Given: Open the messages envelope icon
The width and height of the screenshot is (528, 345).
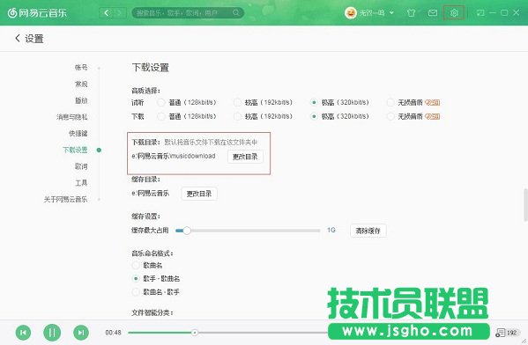Looking at the screenshot, I should [x=433, y=13].
